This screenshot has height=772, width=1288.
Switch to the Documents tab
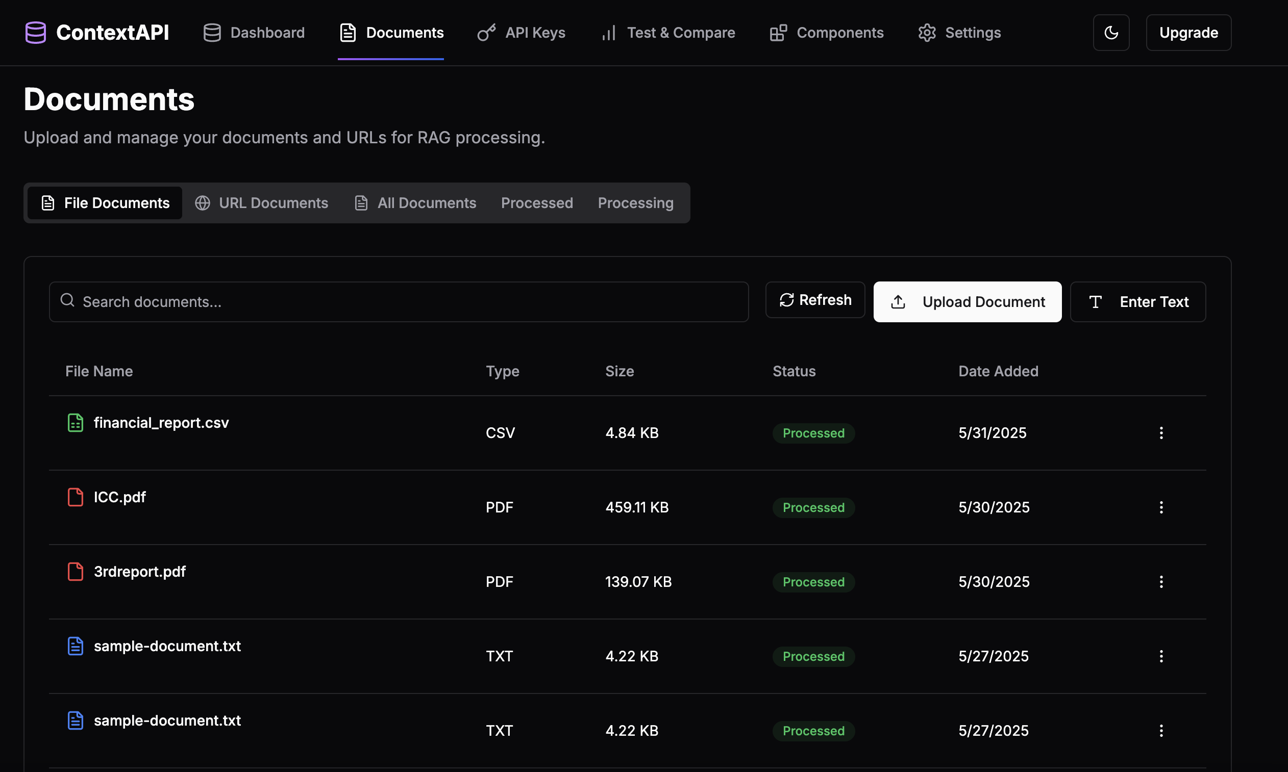(391, 32)
